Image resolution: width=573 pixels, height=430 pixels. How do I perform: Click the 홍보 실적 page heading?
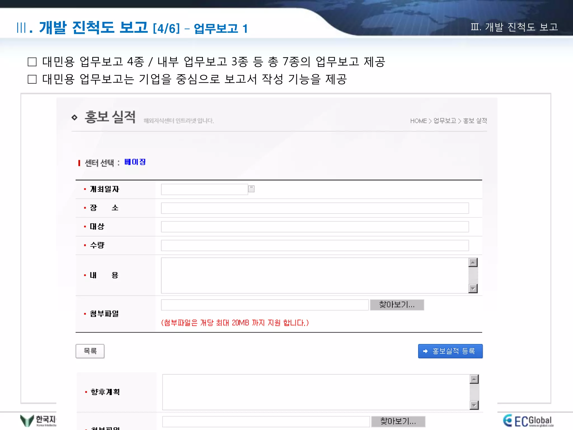pos(110,117)
